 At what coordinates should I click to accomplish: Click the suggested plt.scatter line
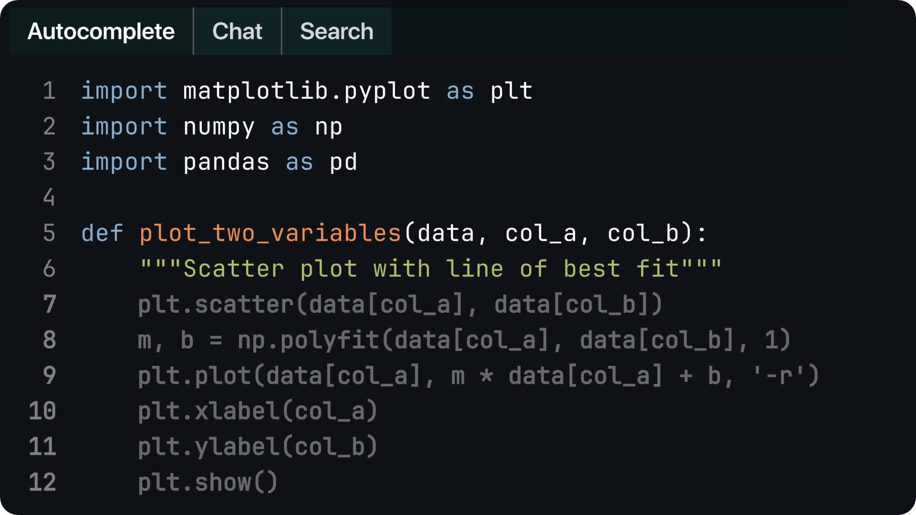[x=400, y=304]
